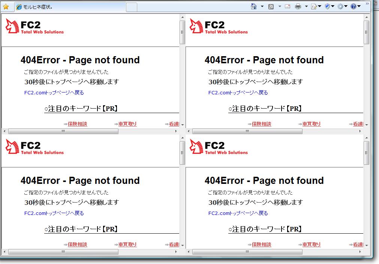Click the Read Mail envelope icon
Screen dimensions: 379x264
[x=288, y=6]
